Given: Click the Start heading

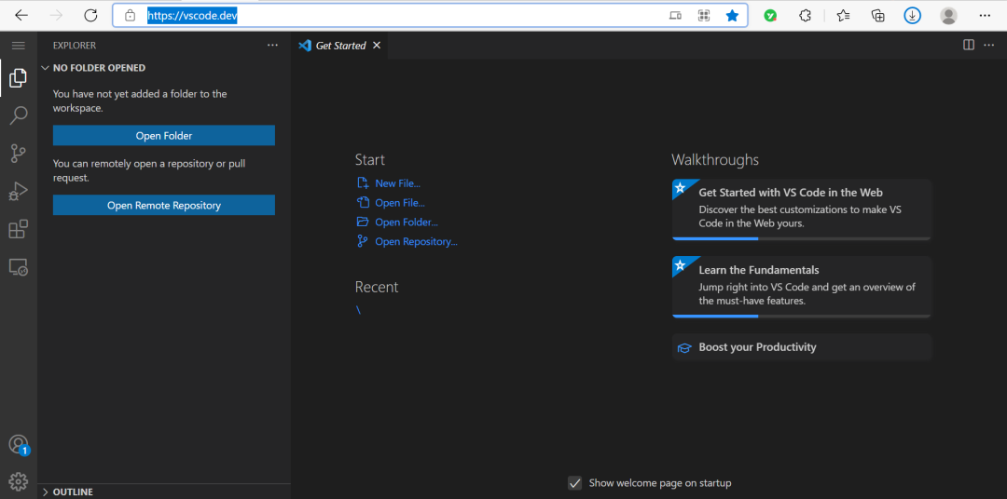Looking at the screenshot, I should coord(370,159).
